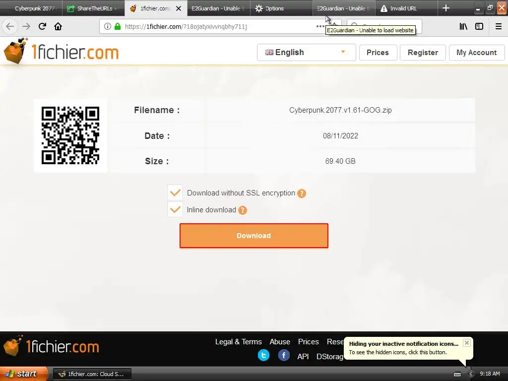Open the Prices header button
The image size is (508, 381).
pos(378,53)
